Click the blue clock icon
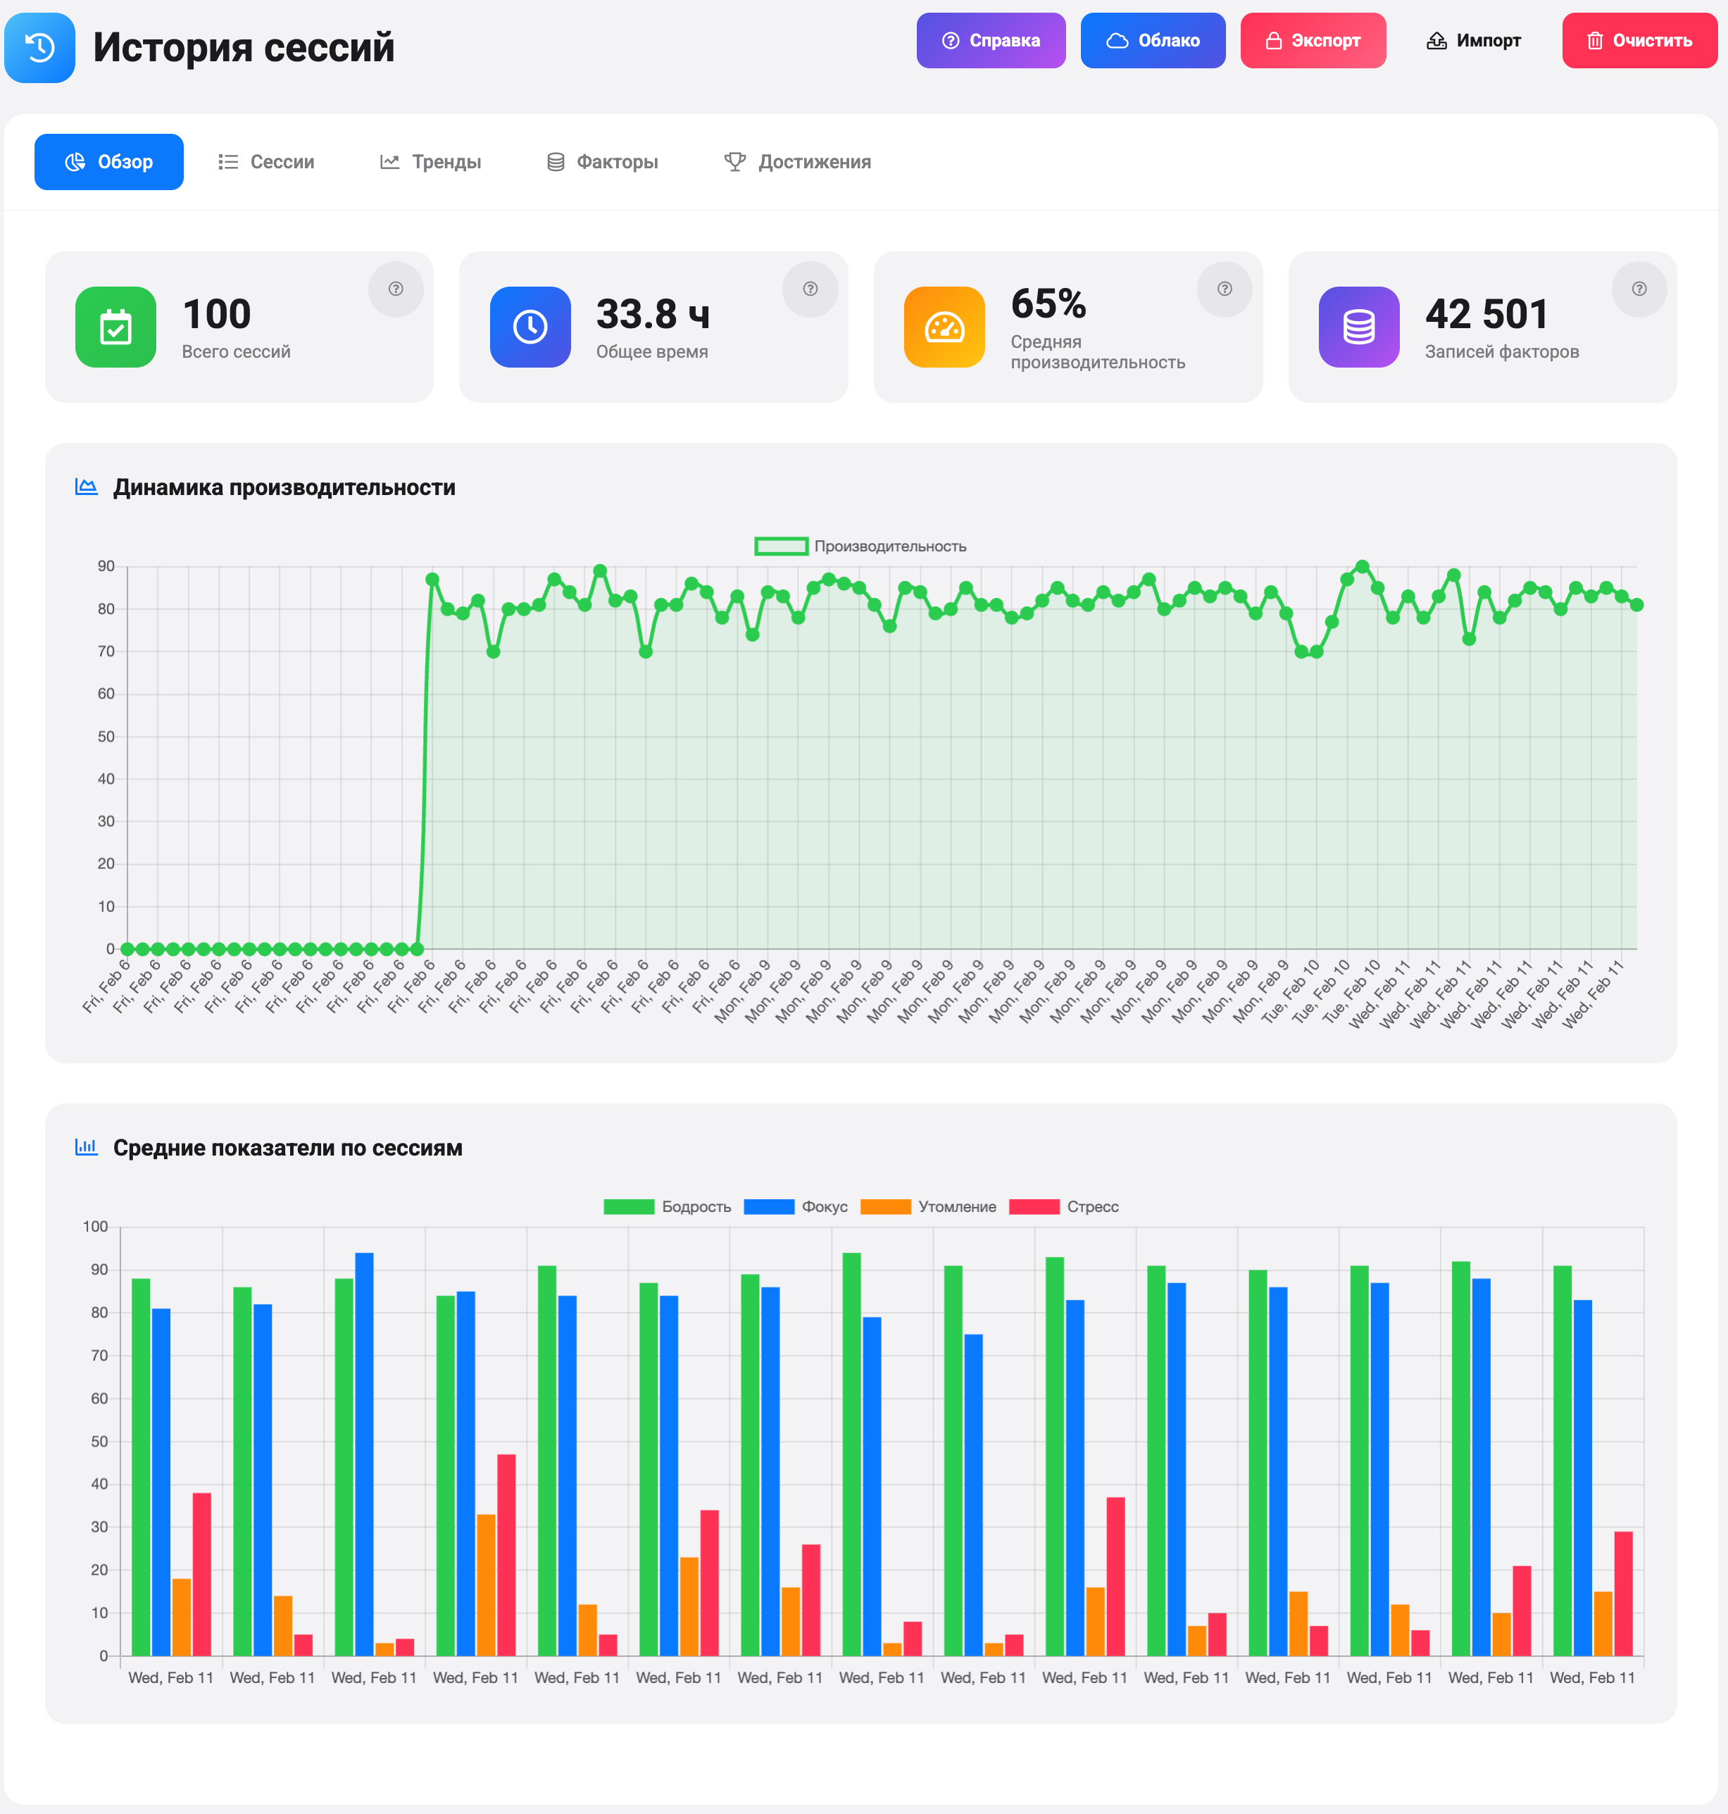Image resolution: width=1728 pixels, height=1814 pixels. click(530, 327)
